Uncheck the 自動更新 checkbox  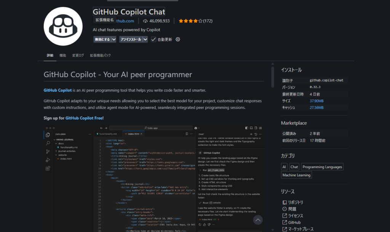pos(153,39)
